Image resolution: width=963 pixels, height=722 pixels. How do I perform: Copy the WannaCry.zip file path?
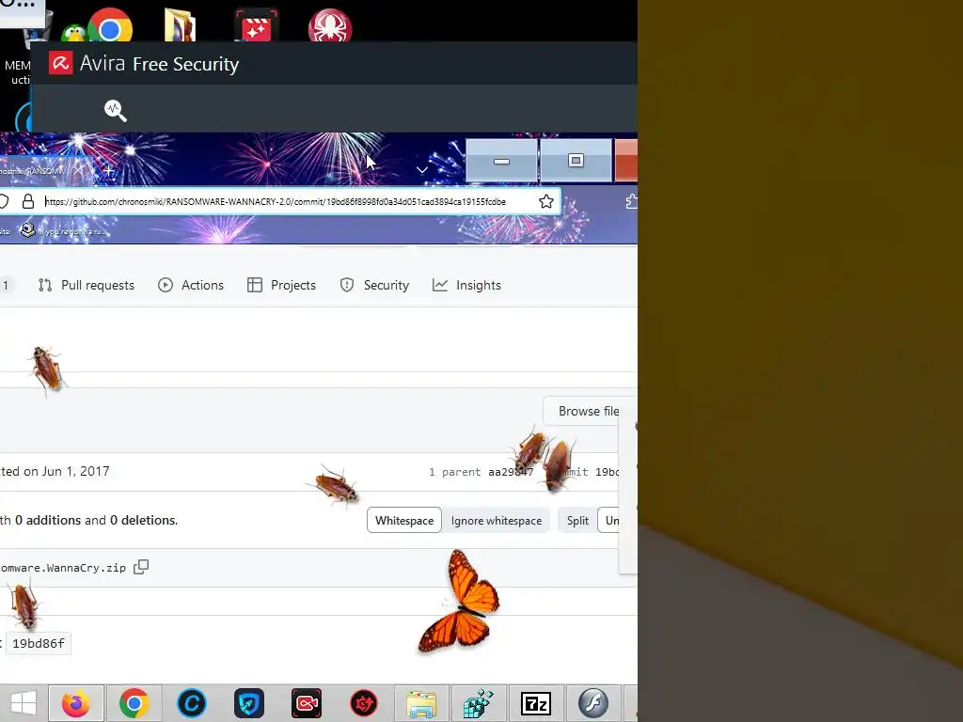(x=141, y=567)
